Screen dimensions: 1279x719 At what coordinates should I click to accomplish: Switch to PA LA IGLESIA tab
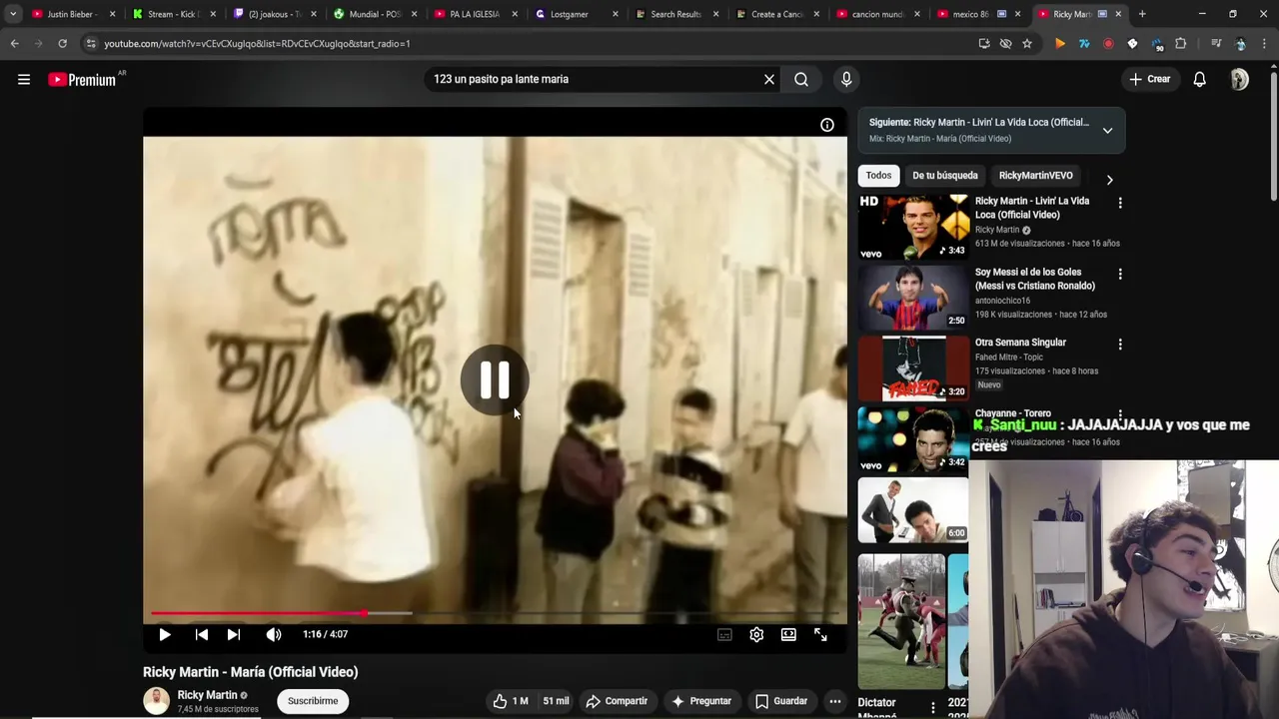click(475, 14)
